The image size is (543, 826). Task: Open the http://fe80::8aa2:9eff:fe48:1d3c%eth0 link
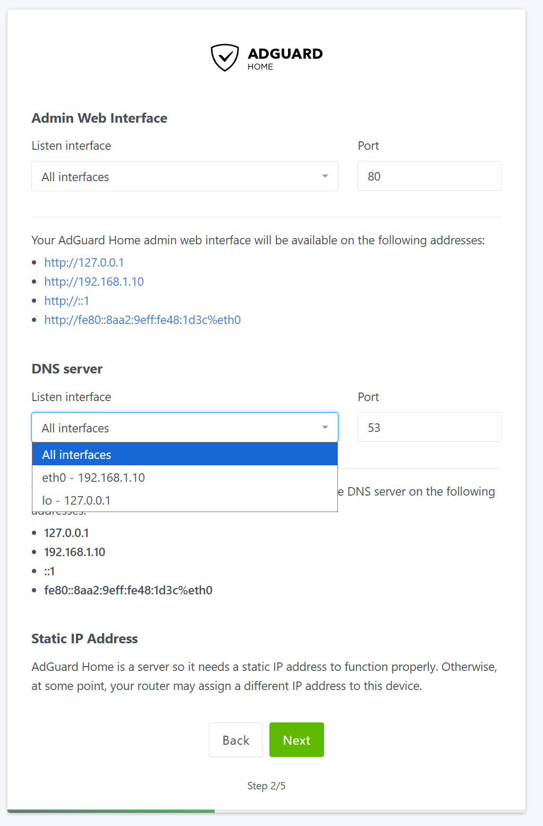coord(142,320)
